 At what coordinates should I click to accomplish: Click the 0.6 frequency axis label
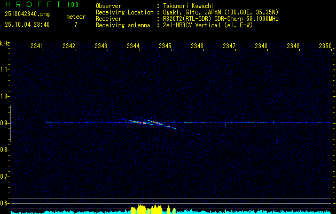click(x=5, y=203)
